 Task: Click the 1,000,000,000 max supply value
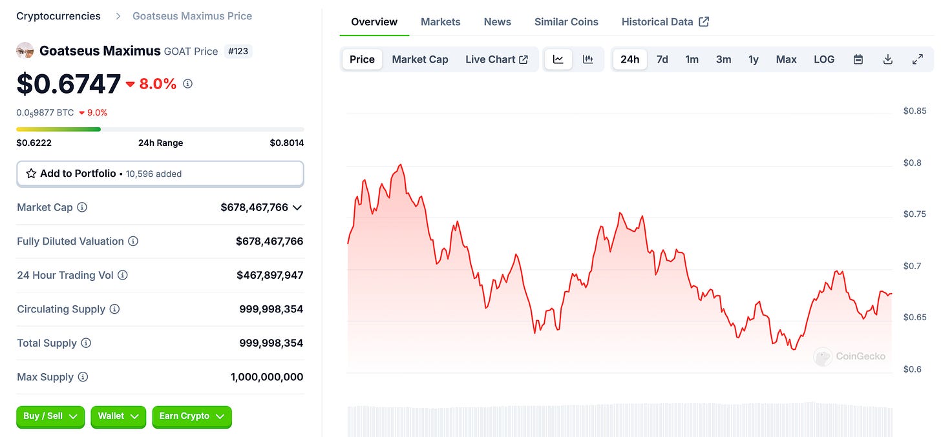[267, 377]
